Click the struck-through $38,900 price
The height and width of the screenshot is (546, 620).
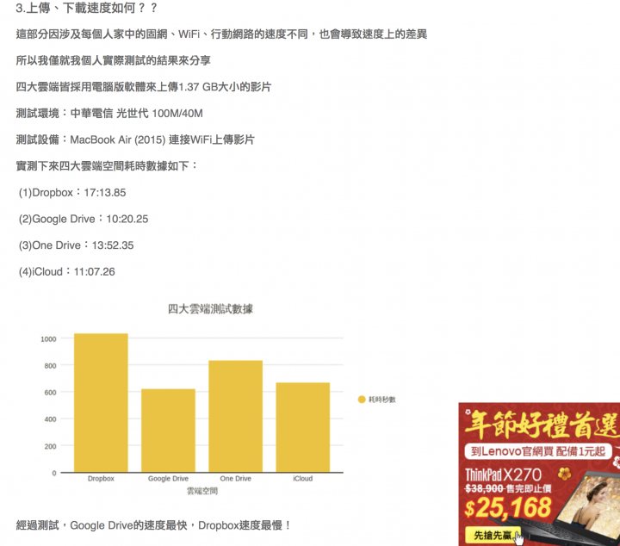tap(484, 488)
